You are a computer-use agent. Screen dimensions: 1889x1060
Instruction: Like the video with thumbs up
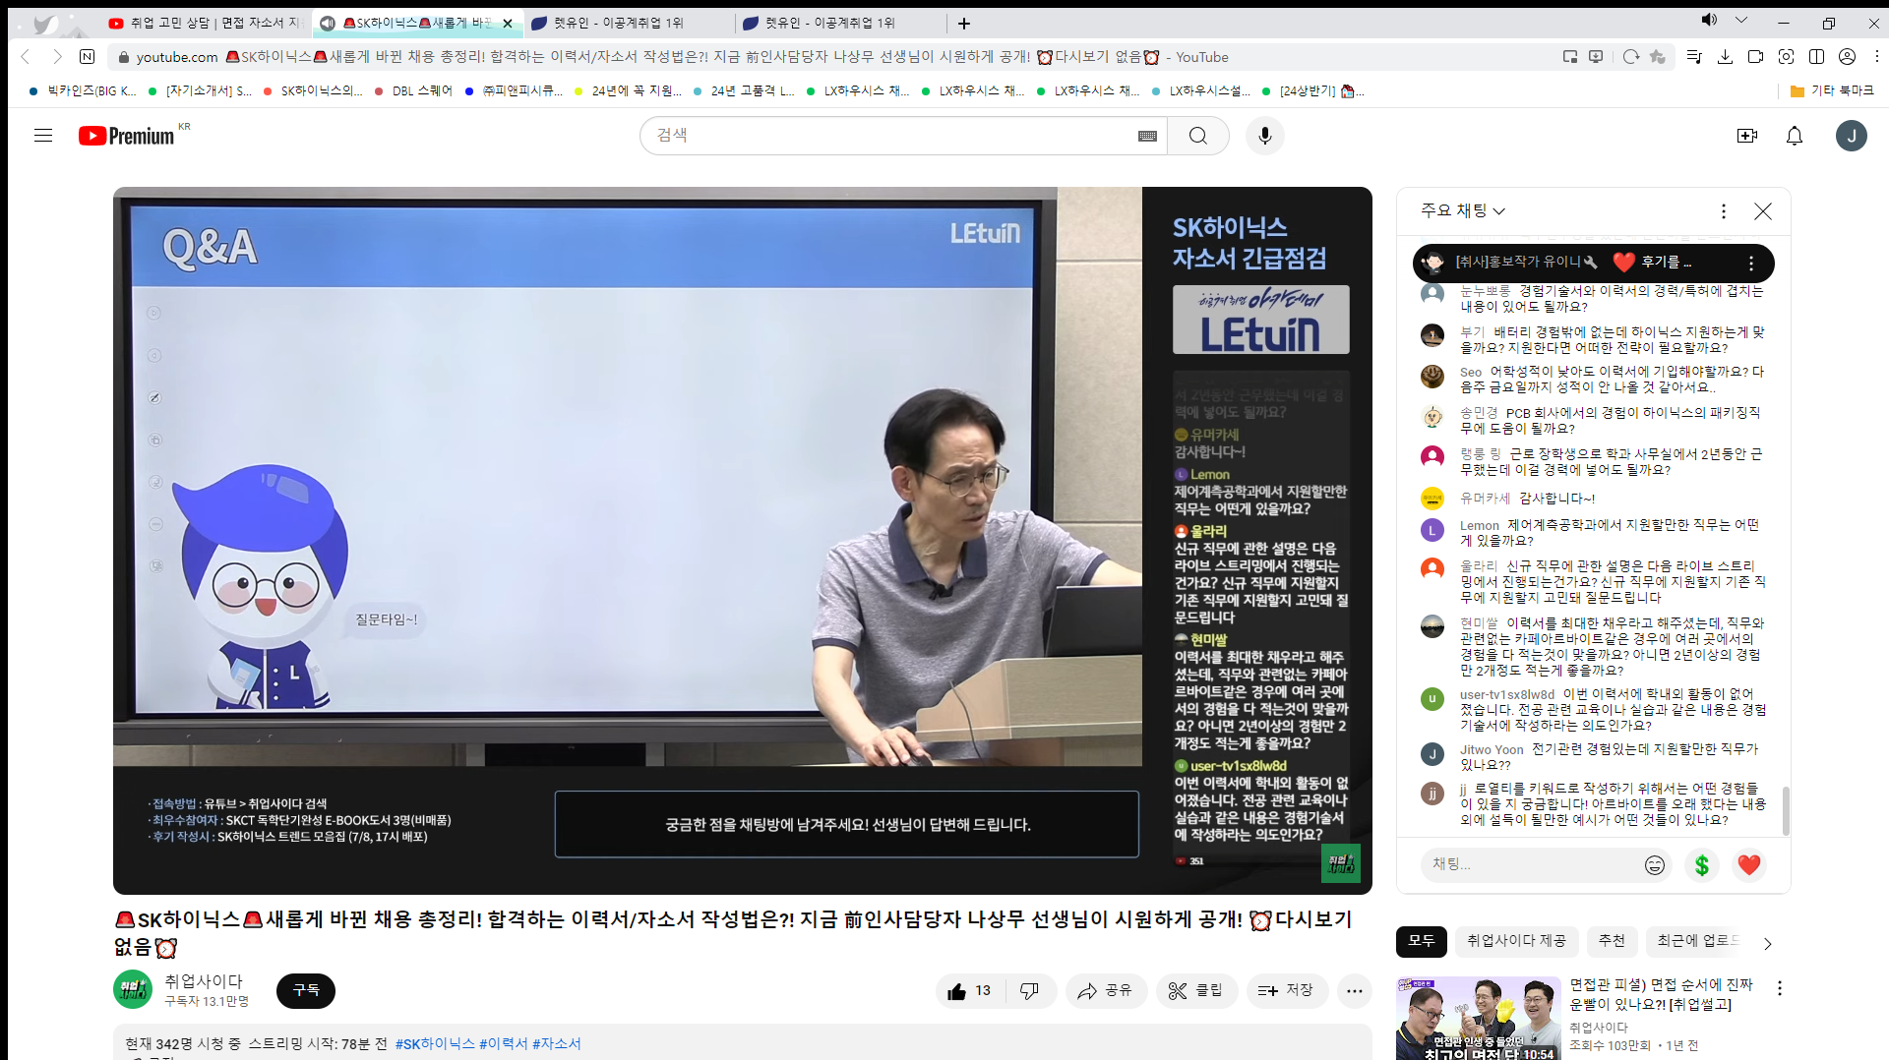click(x=969, y=991)
